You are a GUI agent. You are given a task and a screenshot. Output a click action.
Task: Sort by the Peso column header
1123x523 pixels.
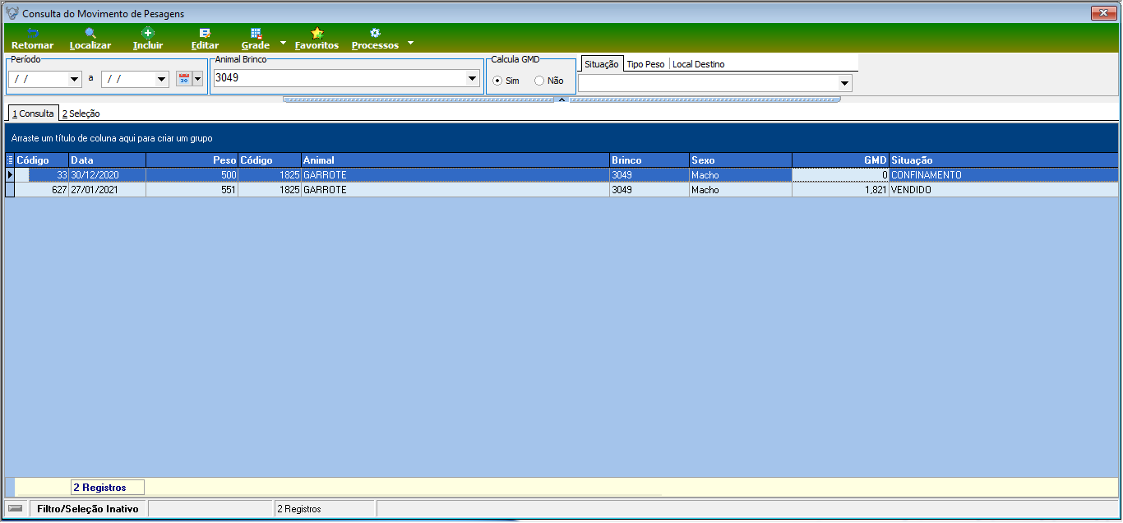[x=192, y=160]
